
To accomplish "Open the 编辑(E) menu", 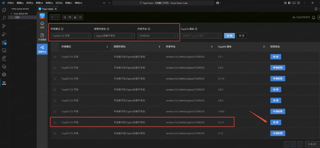I will tap(20, 3).
